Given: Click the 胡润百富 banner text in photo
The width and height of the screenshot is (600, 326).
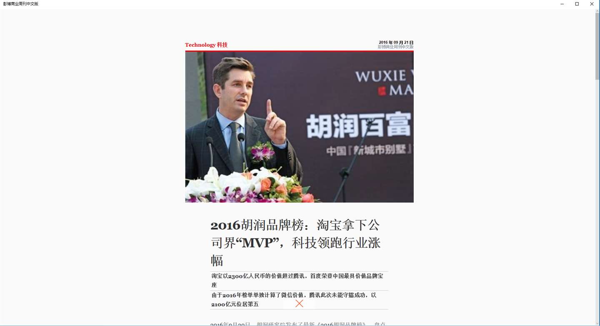Looking at the screenshot, I should (x=359, y=126).
